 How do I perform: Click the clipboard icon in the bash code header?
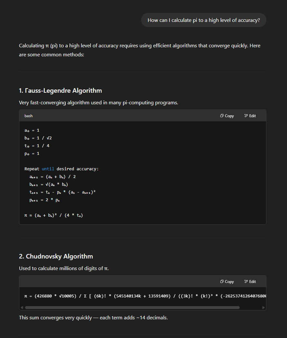[x=221, y=116]
